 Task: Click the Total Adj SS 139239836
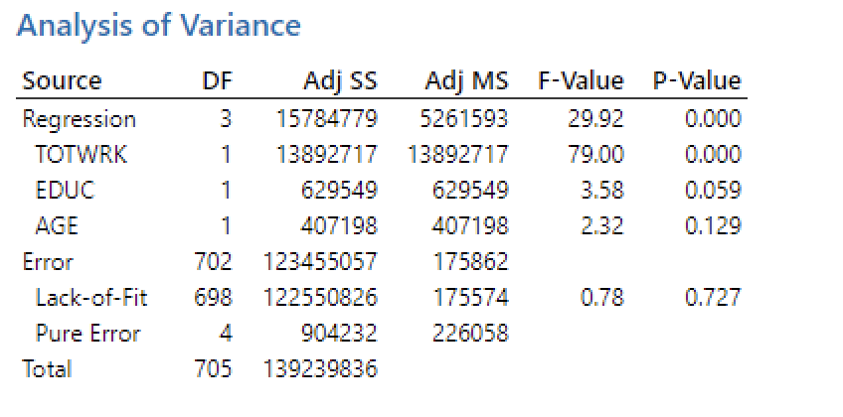coord(320,368)
